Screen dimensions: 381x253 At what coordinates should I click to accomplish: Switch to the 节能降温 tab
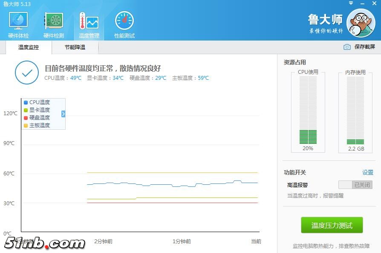[x=75, y=47]
